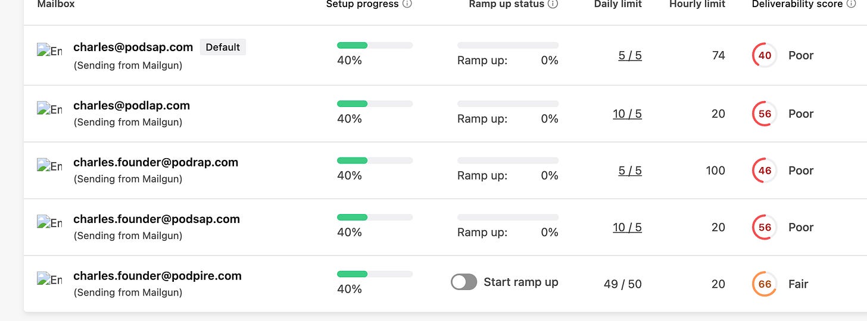Open charles.founder@podsap.com mailbox
The width and height of the screenshot is (867, 321).
click(157, 219)
